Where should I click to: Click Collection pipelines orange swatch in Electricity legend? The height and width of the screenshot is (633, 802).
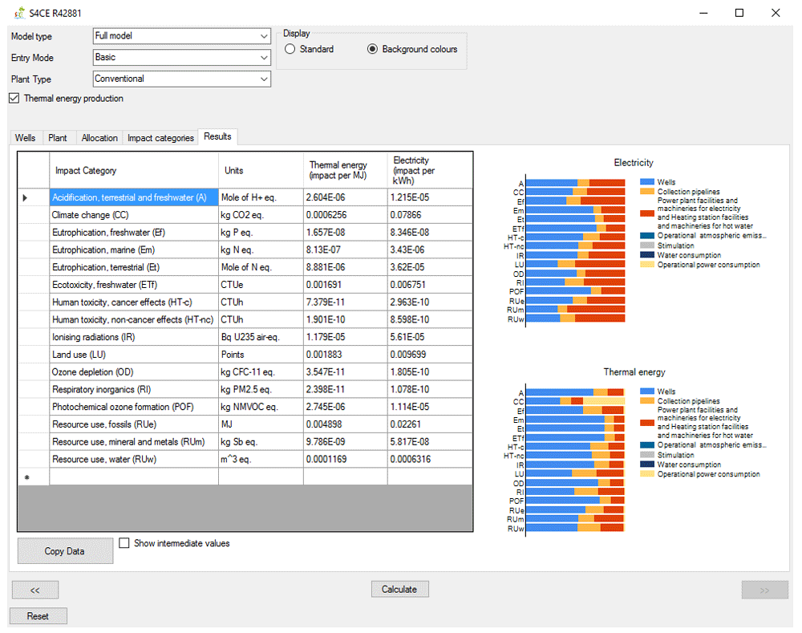coord(647,192)
